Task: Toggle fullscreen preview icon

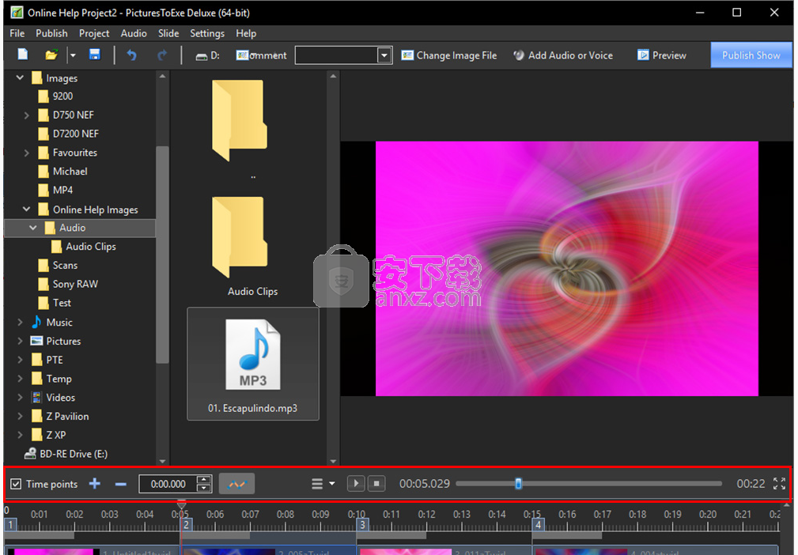Action: point(779,483)
